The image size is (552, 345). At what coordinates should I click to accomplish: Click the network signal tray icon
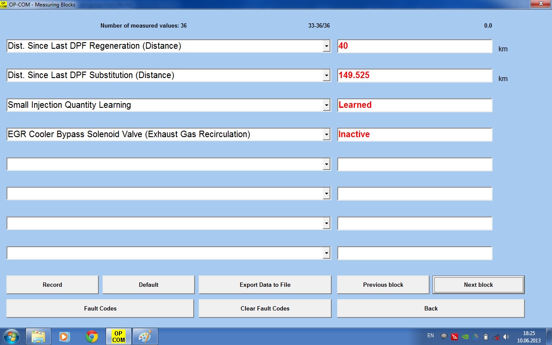pos(496,337)
